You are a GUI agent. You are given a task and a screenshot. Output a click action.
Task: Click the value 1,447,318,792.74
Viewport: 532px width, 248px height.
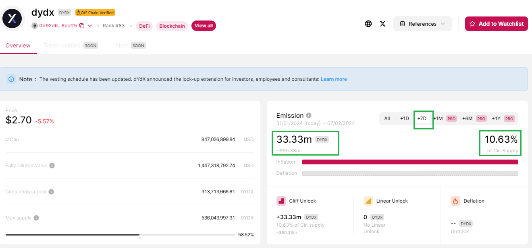[216, 166]
